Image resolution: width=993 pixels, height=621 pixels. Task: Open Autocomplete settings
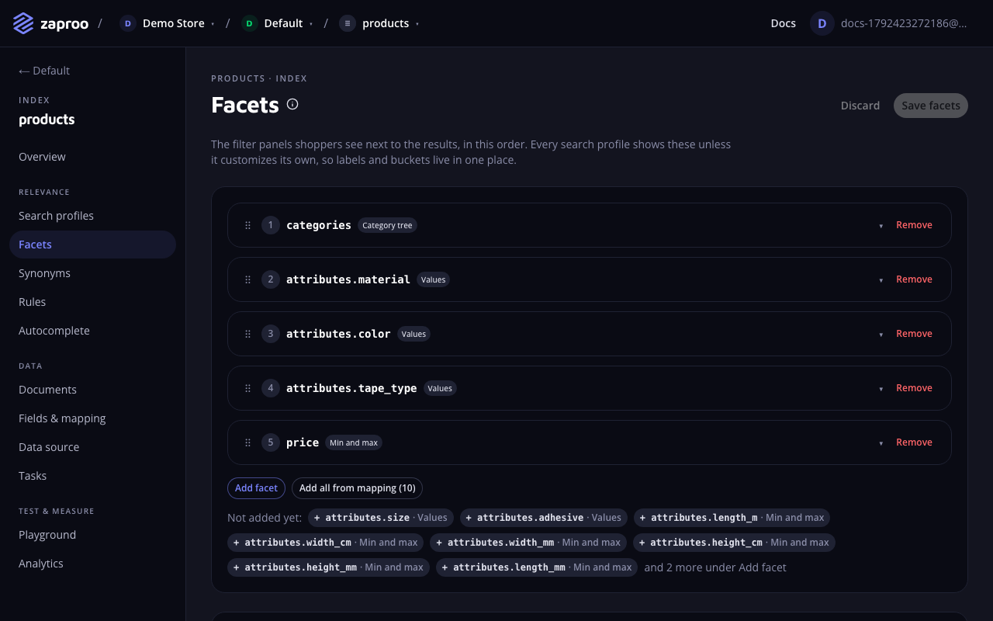tap(92, 331)
